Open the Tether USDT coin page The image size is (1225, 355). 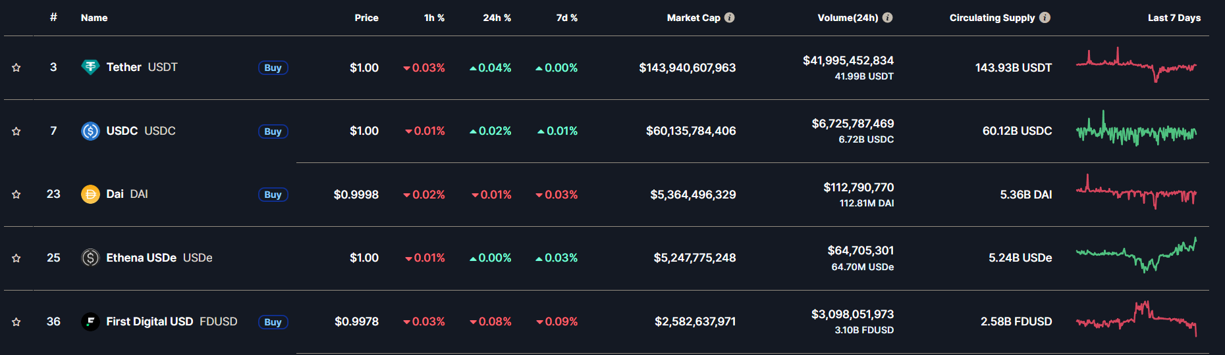[142, 67]
